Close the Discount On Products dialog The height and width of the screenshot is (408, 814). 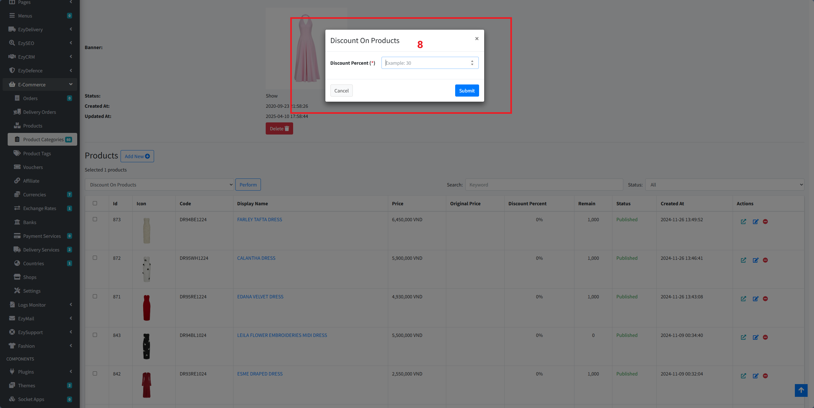[x=477, y=39]
